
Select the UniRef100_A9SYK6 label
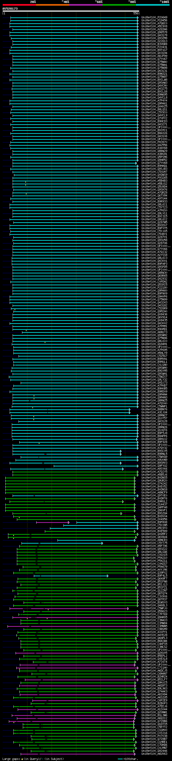click(154, 469)
